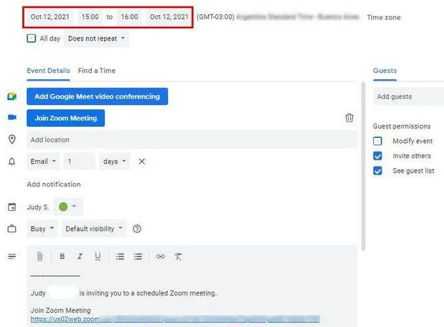The width and height of the screenshot is (444, 327).
Task: Remove formatting from description text
Action: click(x=178, y=256)
